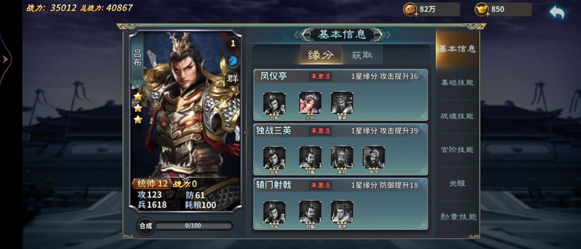Select 关羽 portrait in 独战三英 bond

coord(342,157)
